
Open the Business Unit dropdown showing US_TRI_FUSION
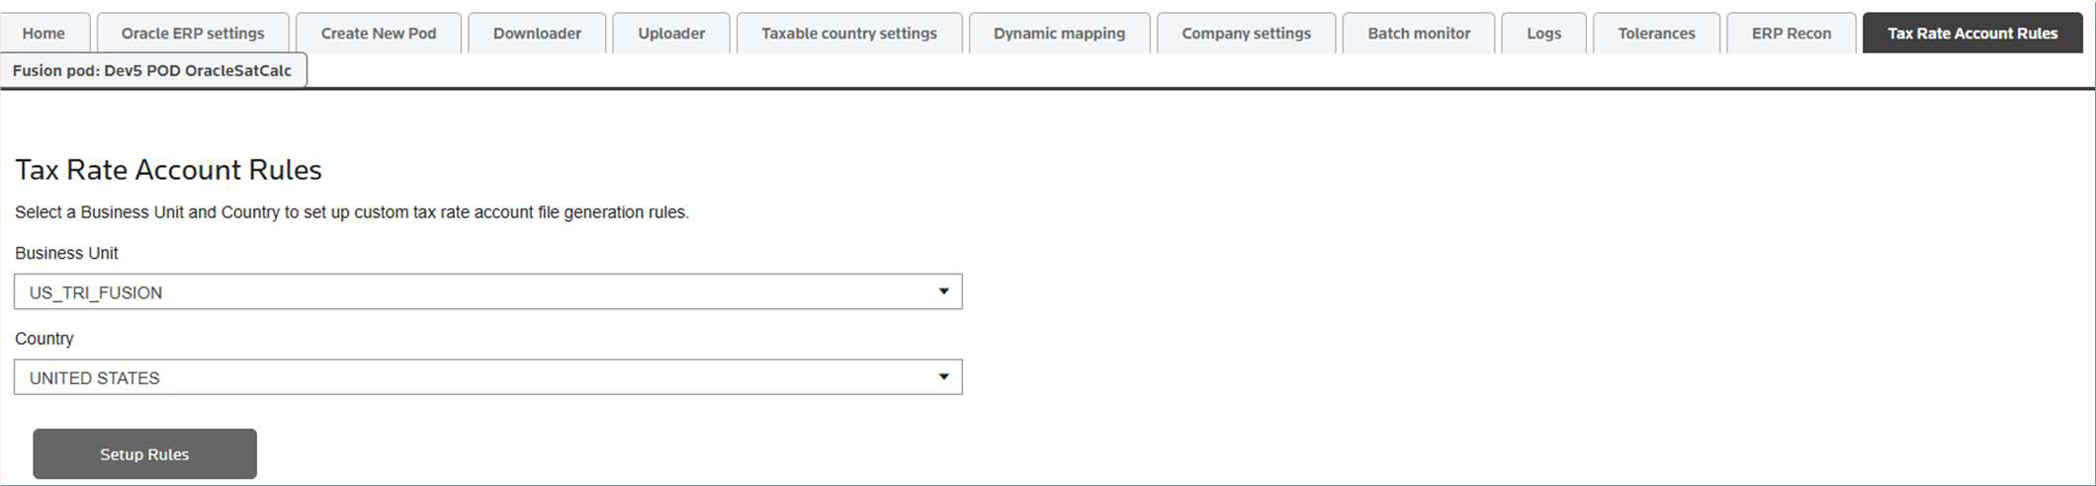475,292
